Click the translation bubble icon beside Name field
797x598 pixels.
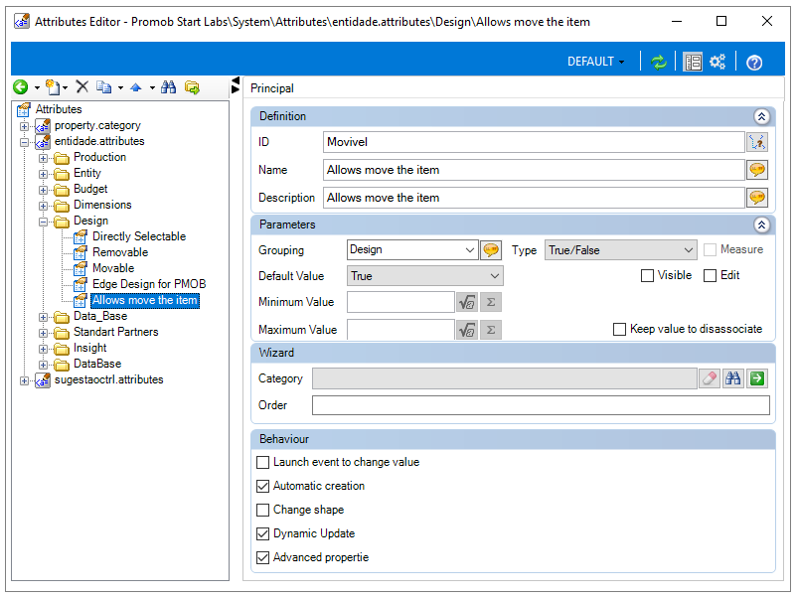tap(757, 170)
